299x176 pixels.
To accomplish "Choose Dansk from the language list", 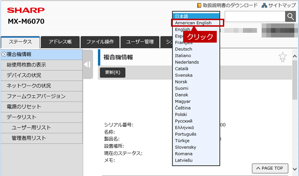I will click(196, 95).
